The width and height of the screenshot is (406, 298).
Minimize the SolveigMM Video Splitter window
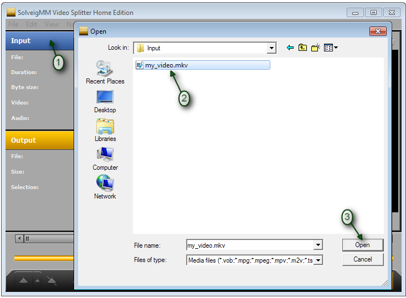point(355,13)
